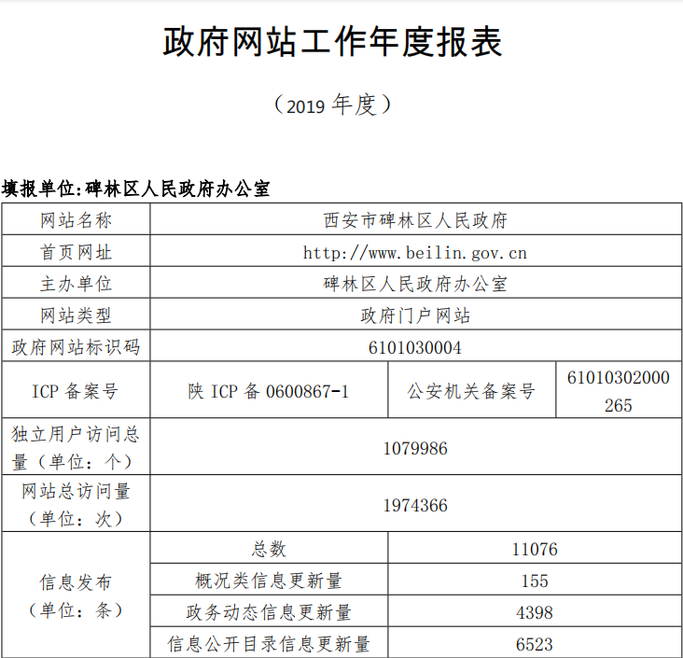Click the 总数 value 11076
Screen dimensions: 683x658
[x=535, y=549]
